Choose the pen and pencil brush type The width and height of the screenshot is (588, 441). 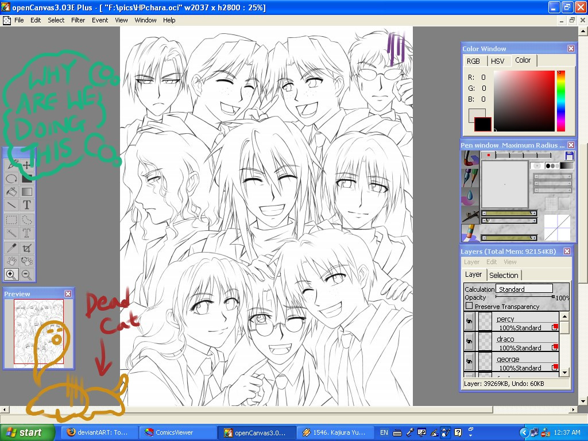click(470, 177)
